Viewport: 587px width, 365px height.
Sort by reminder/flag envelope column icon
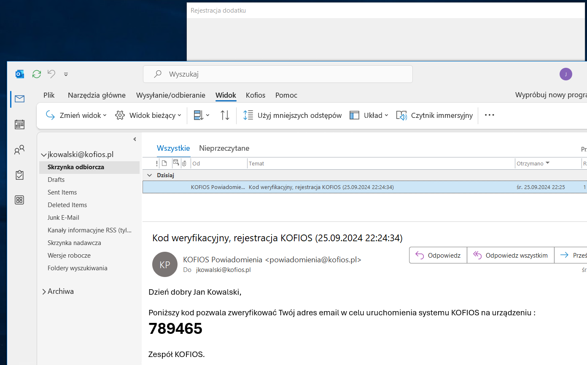click(x=176, y=163)
